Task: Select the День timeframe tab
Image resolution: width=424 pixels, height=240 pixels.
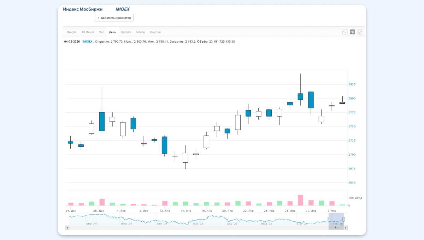Action: [112, 32]
